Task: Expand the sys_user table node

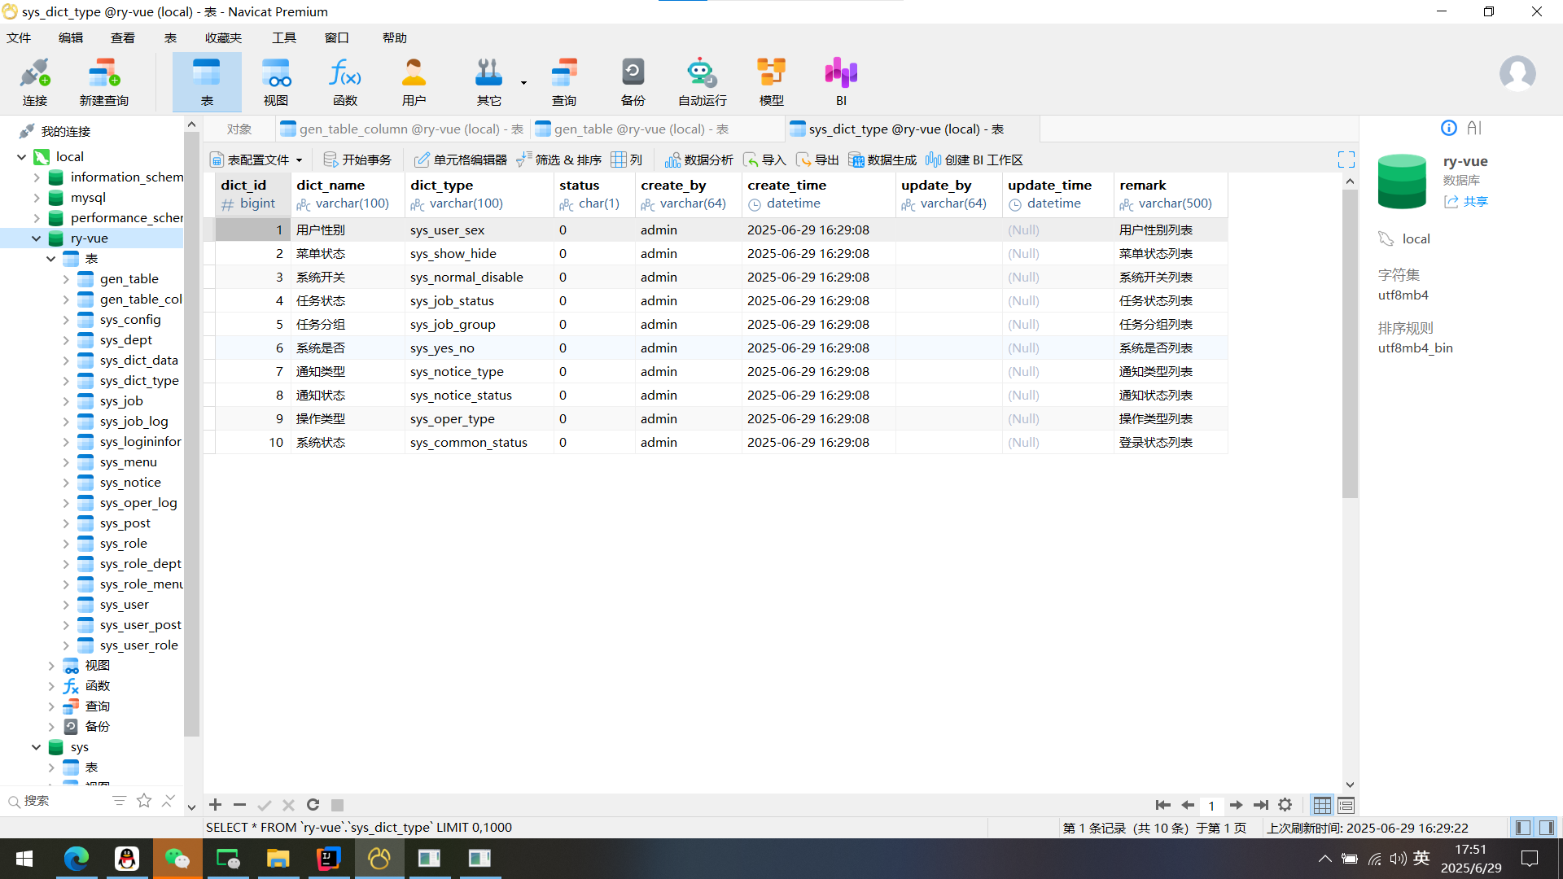Action: [x=66, y=605]
